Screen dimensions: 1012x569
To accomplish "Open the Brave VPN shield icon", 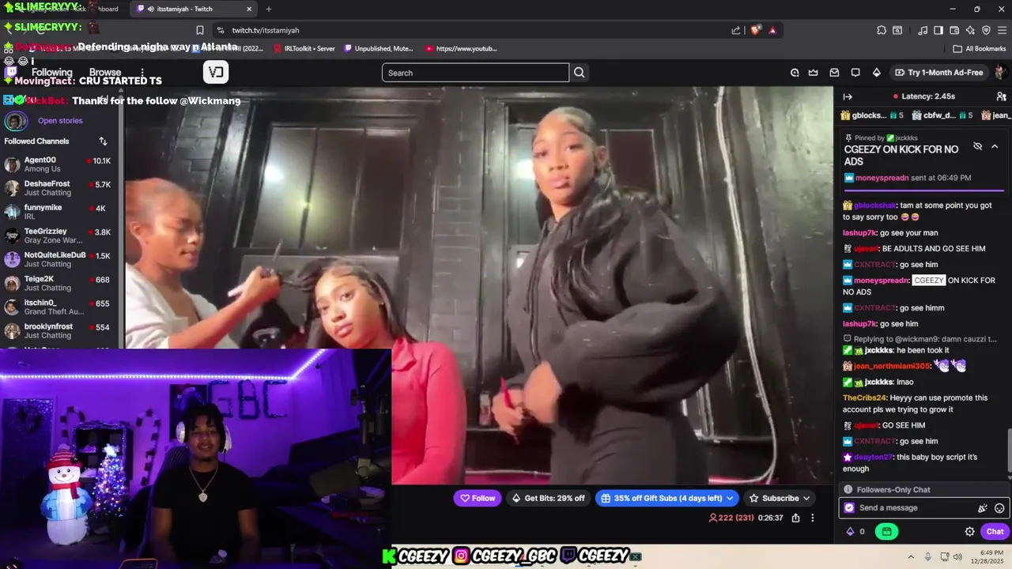I will click(986, 30).
